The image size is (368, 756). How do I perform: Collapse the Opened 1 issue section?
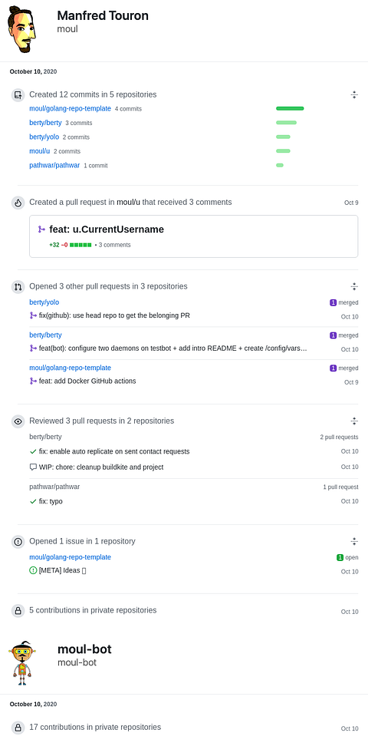[x=354, y=541]
